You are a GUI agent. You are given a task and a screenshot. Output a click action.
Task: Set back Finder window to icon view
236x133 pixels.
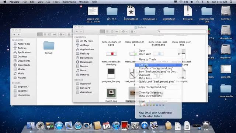coord(40,34)
